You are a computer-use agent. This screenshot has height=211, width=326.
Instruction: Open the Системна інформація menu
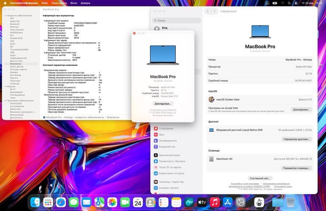pos(24,3)
